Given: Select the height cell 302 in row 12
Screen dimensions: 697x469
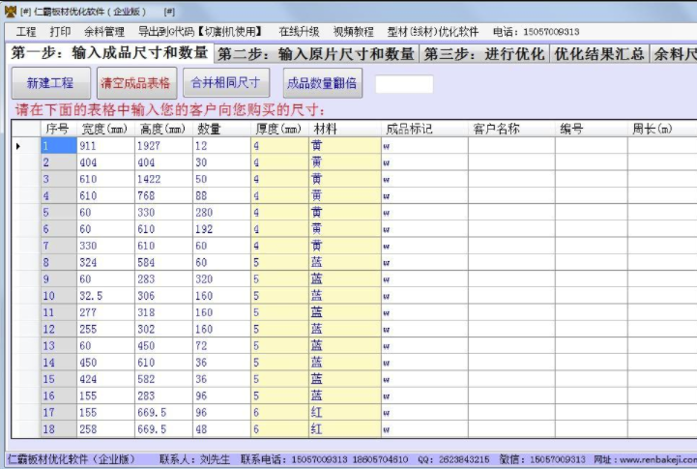Looking at the screenshot, I should (163, 329).
